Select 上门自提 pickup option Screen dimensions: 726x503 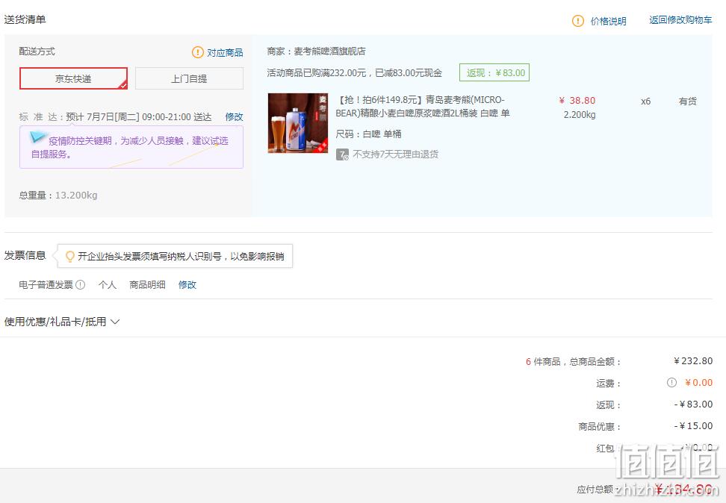[x=189, y=78]
